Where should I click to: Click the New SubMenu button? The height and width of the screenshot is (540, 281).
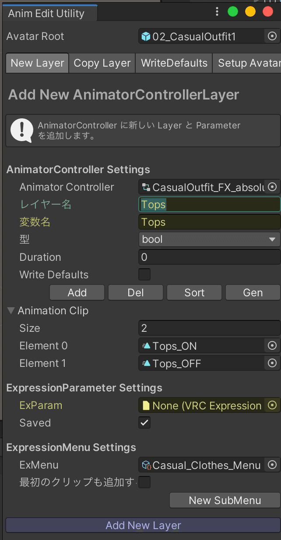pyautogui.click(x=225, y=500)
